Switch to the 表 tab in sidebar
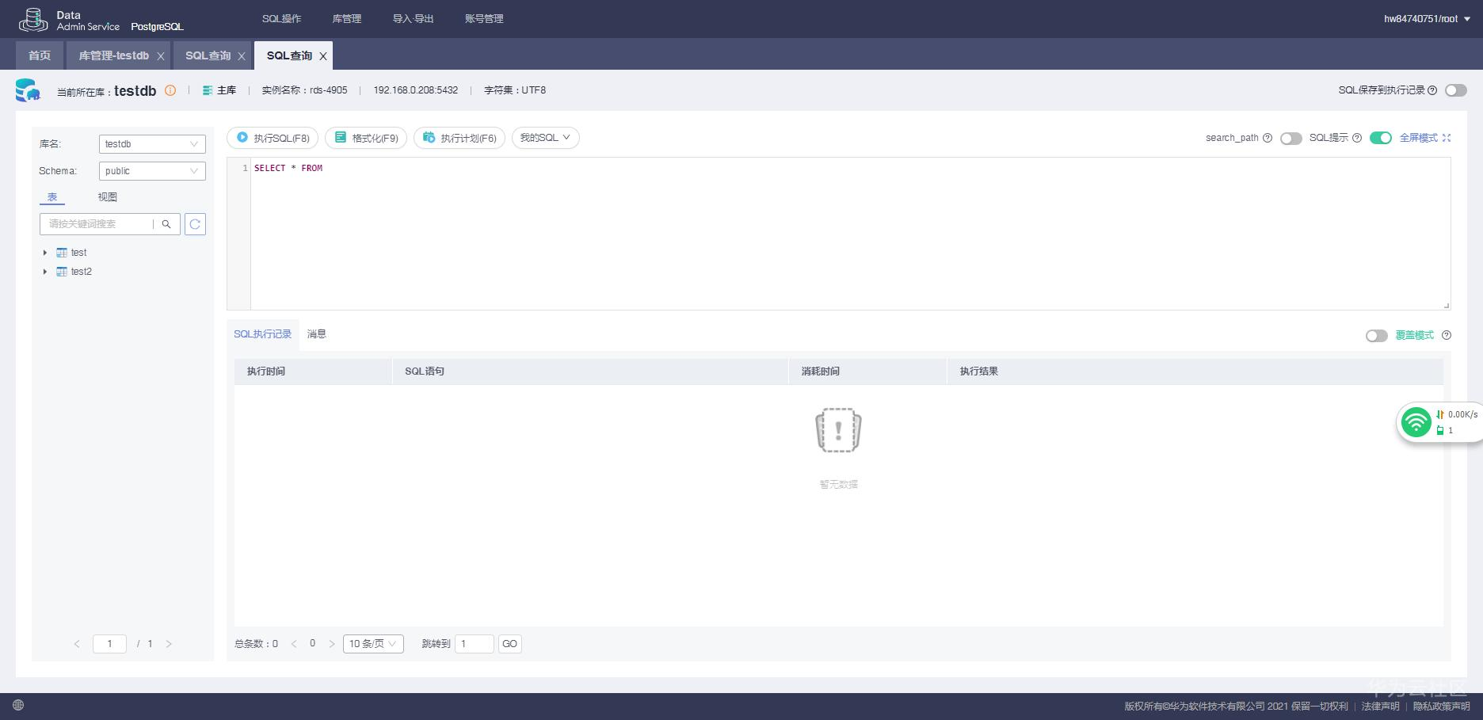This screenshot has height=720, width=1483. [x=52, y=197]
